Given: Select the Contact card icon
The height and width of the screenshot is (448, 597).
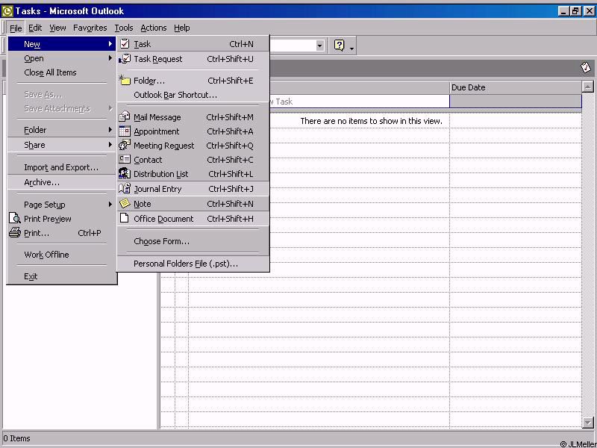Looking at the screenshot, I should (x=125, y=160).
